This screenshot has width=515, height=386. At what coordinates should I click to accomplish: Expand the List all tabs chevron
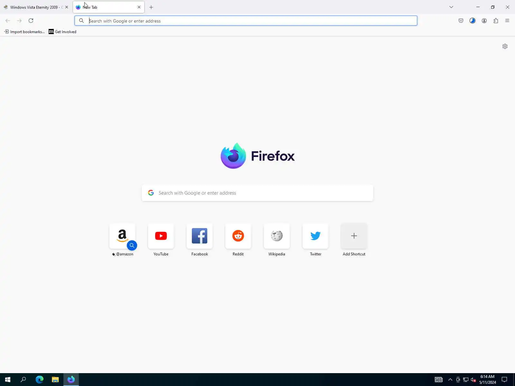[451, 7]
